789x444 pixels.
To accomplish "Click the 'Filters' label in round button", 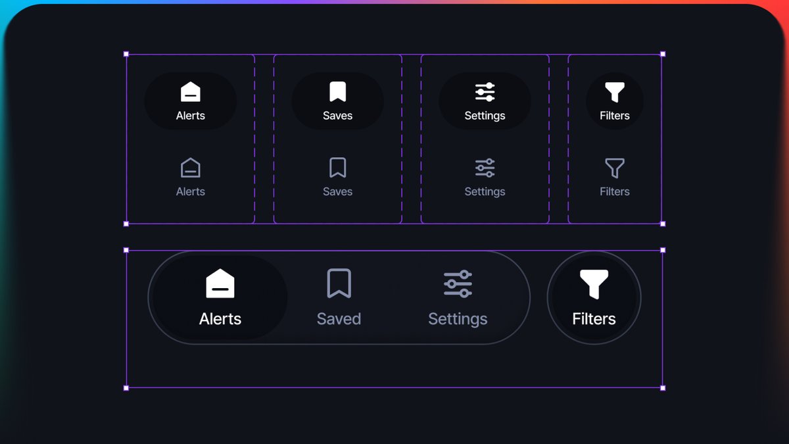I will point(594,319).
